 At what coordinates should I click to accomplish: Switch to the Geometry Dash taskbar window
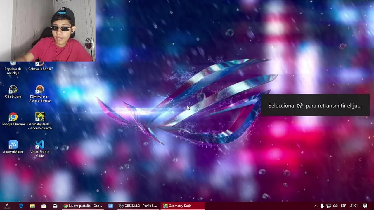(x=183, y=206)
